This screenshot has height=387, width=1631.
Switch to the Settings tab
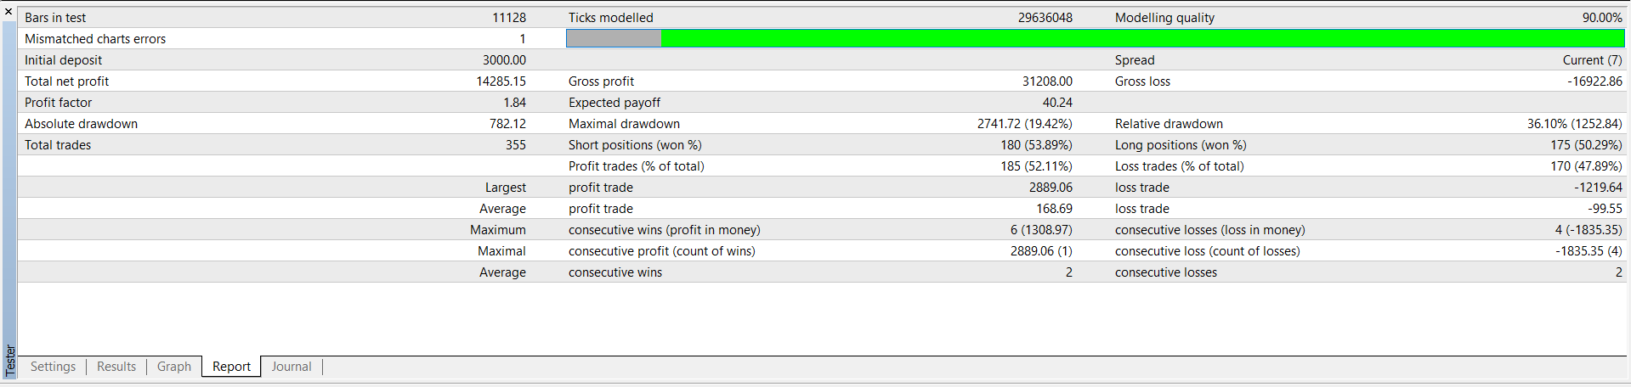(53, 367)
